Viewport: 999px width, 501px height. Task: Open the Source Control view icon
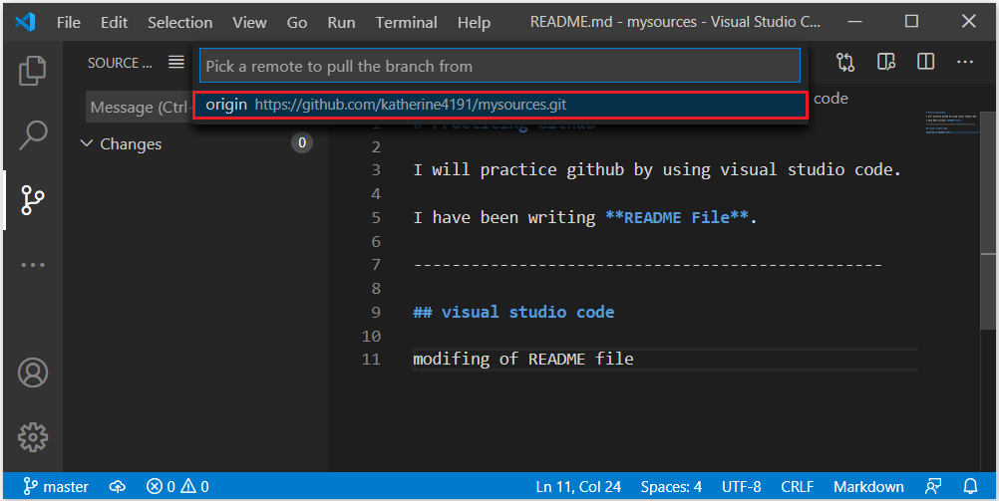click(x=33, y=200)
